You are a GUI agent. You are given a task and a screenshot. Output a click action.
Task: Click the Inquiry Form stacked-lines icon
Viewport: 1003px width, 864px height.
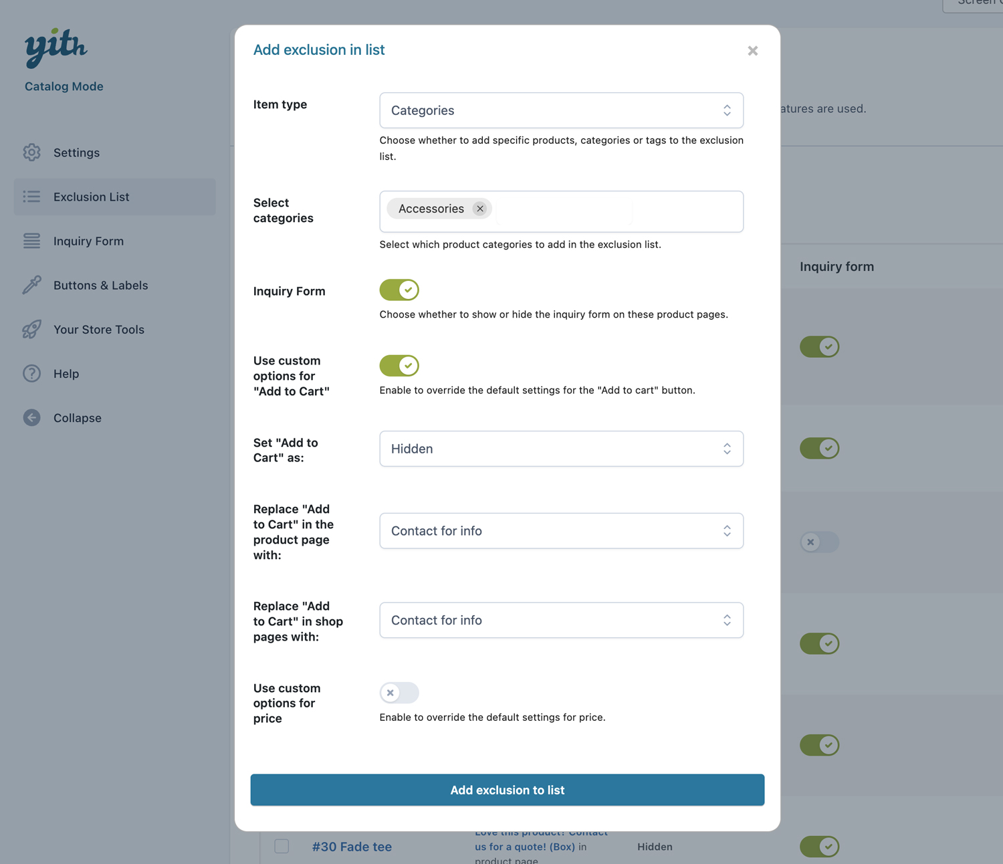31,241
